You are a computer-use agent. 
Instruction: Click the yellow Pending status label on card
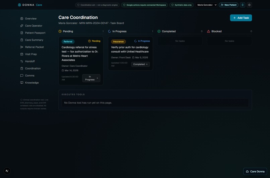pos(94,41)
